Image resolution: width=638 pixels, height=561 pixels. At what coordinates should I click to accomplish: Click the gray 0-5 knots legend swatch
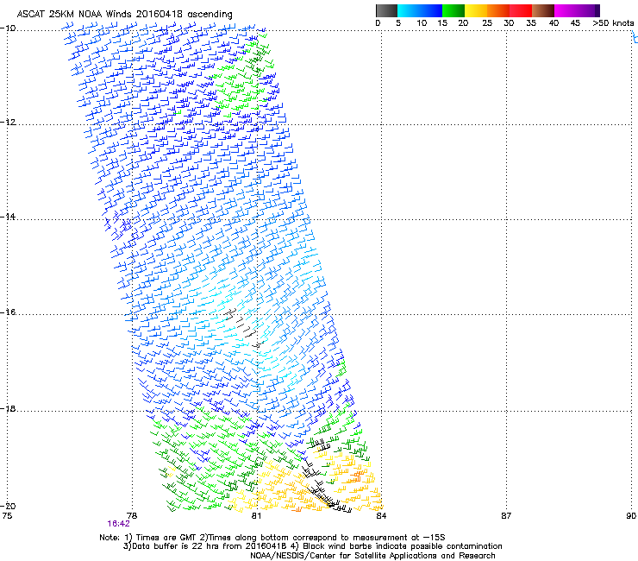coord(386,10)
